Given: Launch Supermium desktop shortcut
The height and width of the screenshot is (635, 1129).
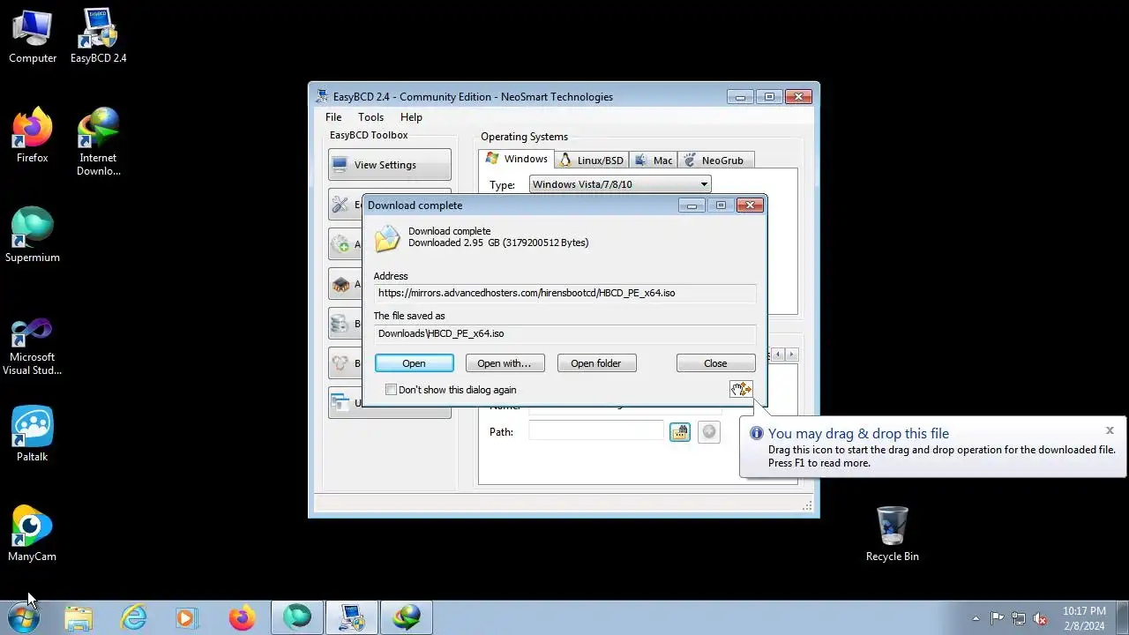Looking at the screenshot, I should (33, 235).
